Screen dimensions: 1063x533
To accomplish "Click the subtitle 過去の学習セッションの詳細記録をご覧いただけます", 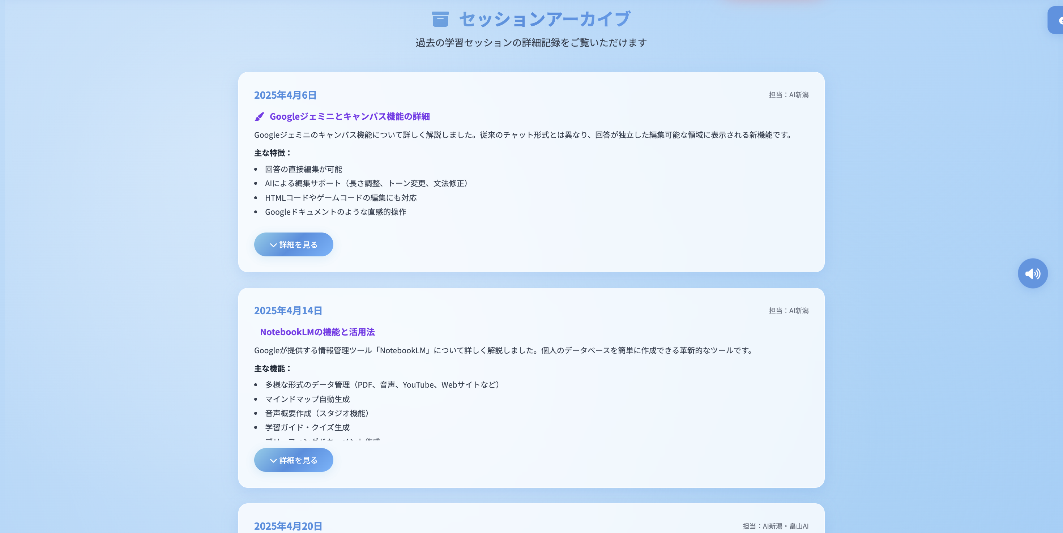I will tap(531, 43).
